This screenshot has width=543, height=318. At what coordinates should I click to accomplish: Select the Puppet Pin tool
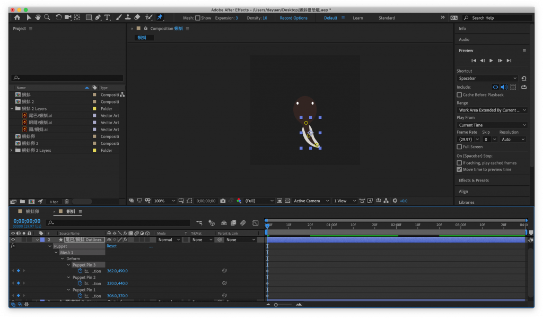point(160,18)
